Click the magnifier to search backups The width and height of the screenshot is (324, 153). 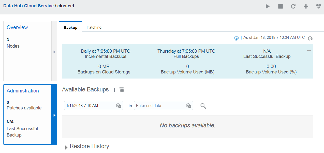click(203, 106)
